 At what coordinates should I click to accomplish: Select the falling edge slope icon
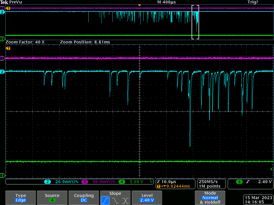[115, 200]
